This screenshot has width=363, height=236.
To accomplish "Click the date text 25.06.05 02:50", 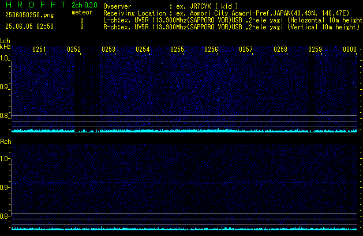I will coord(29,26).
